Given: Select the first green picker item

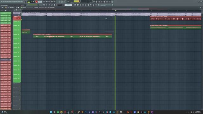Looking at the screenshot, I should pyautogui.click(x=6, y=13).
